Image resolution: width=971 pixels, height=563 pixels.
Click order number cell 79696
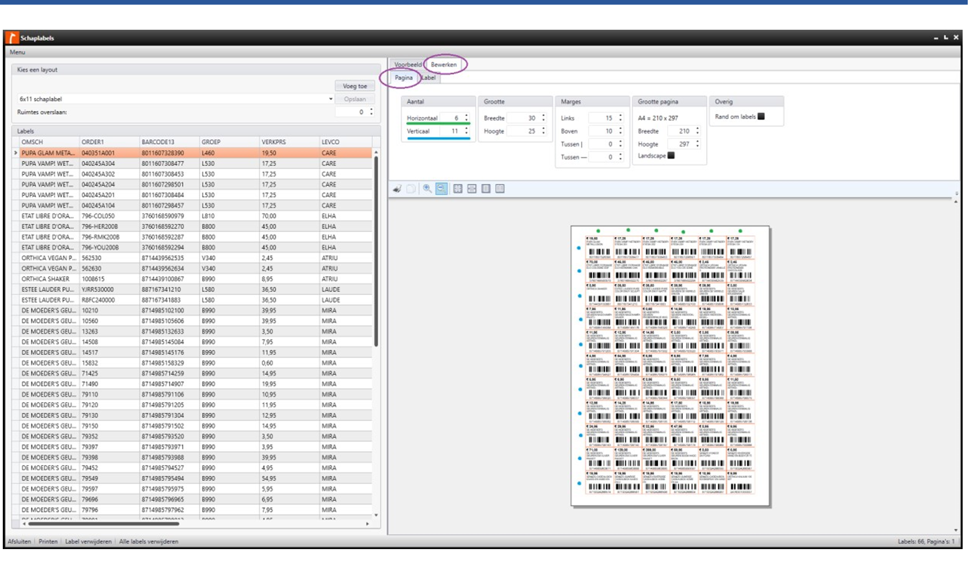(x=110, y=499)
